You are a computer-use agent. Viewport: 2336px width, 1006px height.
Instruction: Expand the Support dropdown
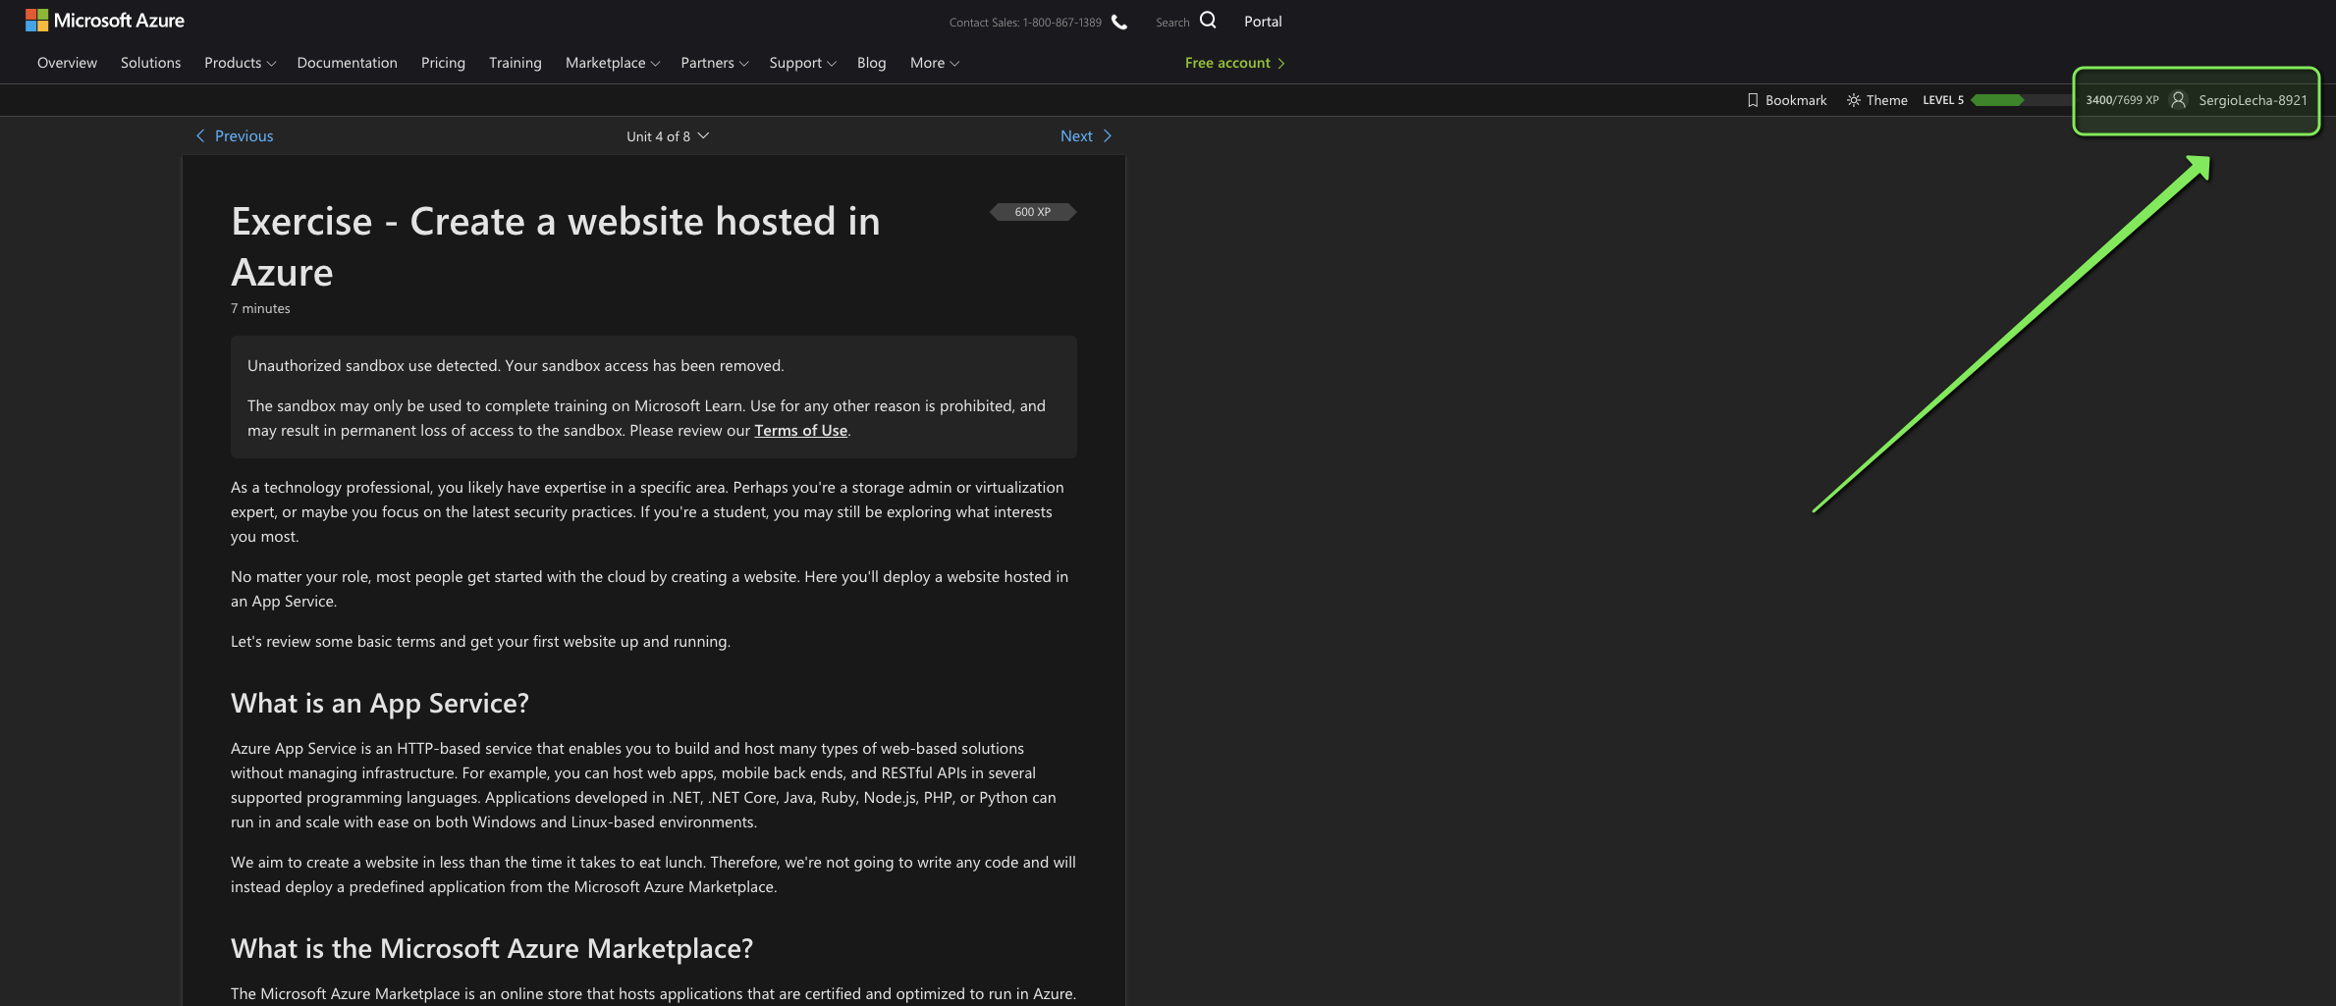[802, 62]
